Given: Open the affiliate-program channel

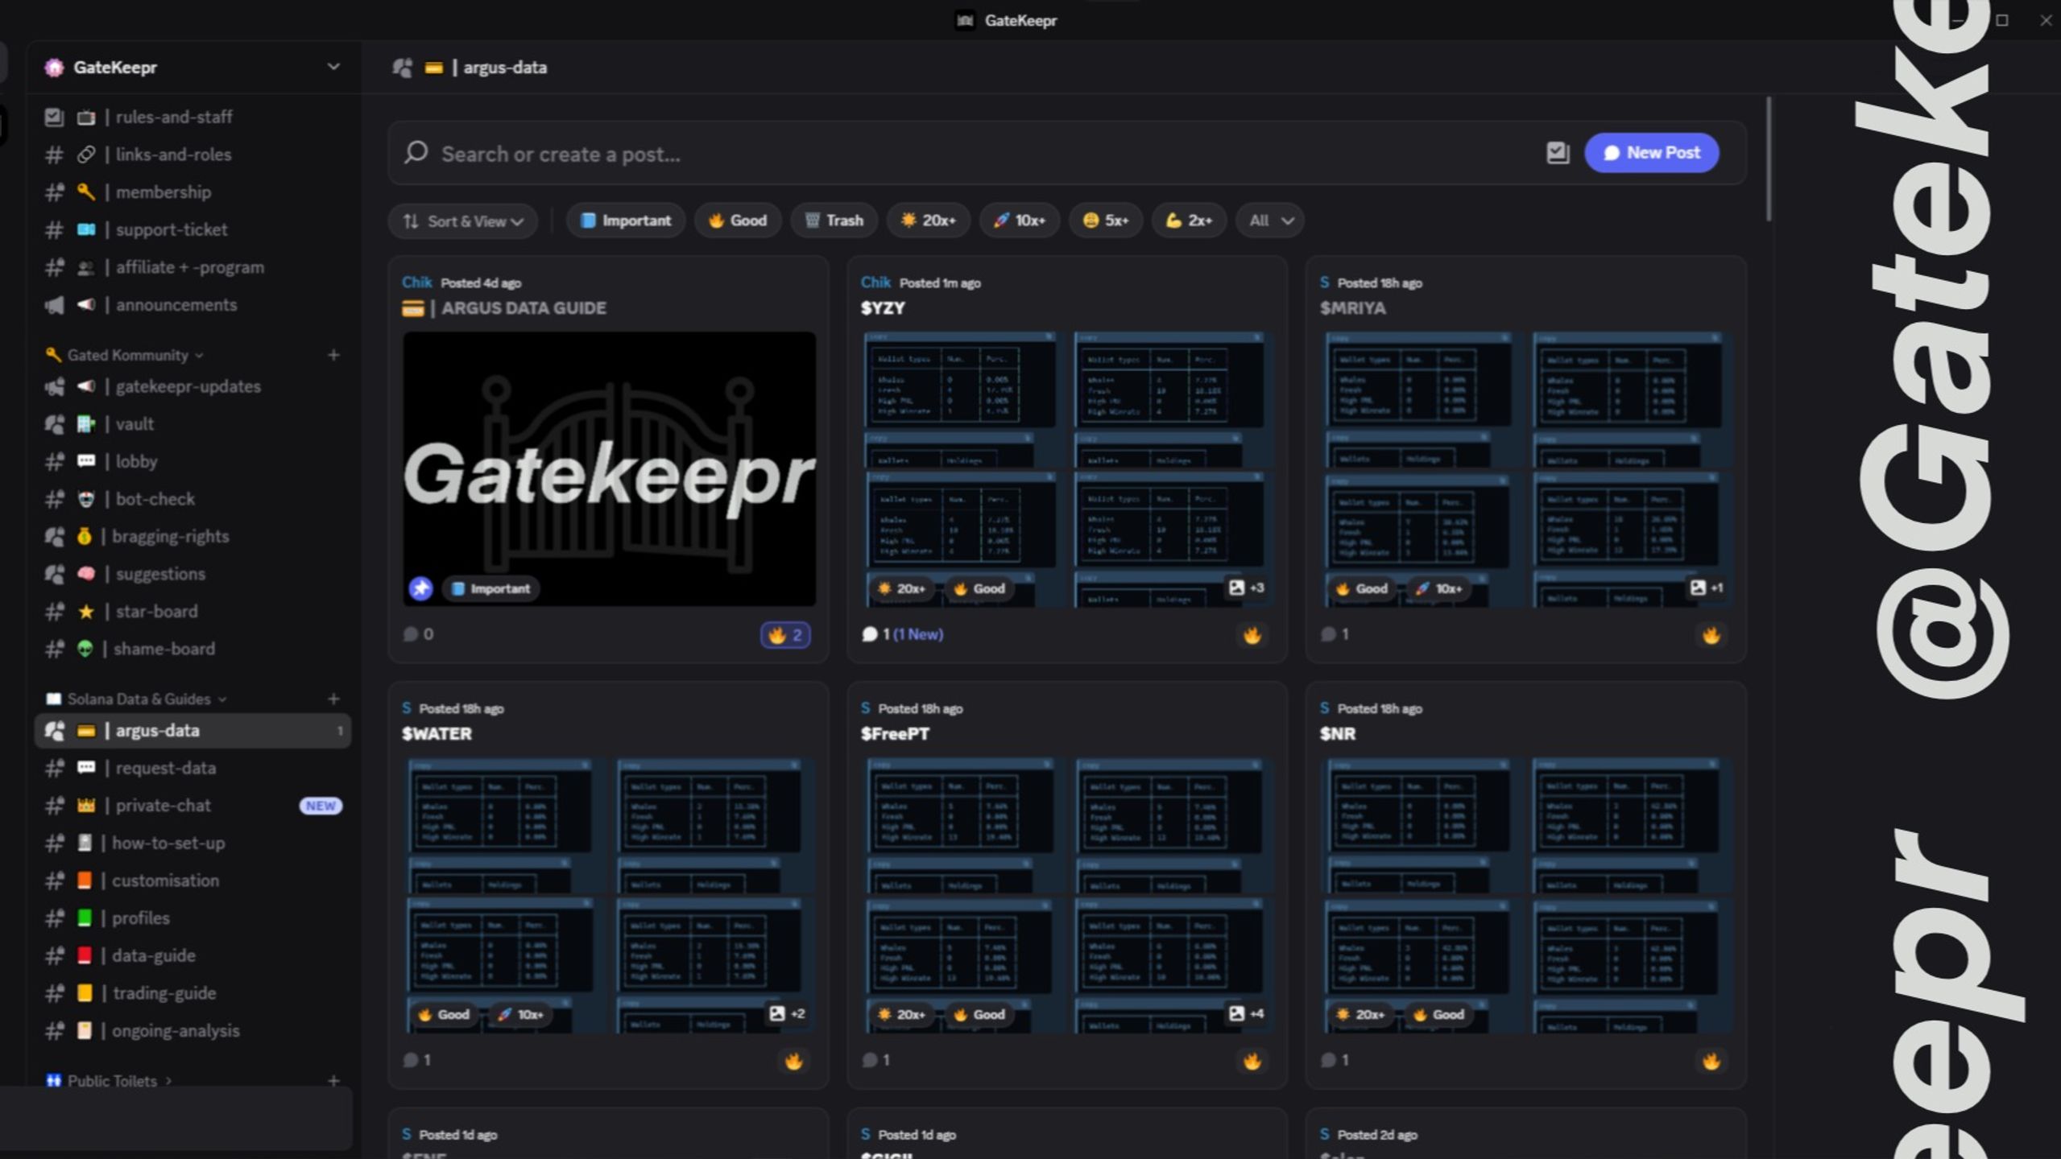Looking at the screenshot, I should 192,267.
